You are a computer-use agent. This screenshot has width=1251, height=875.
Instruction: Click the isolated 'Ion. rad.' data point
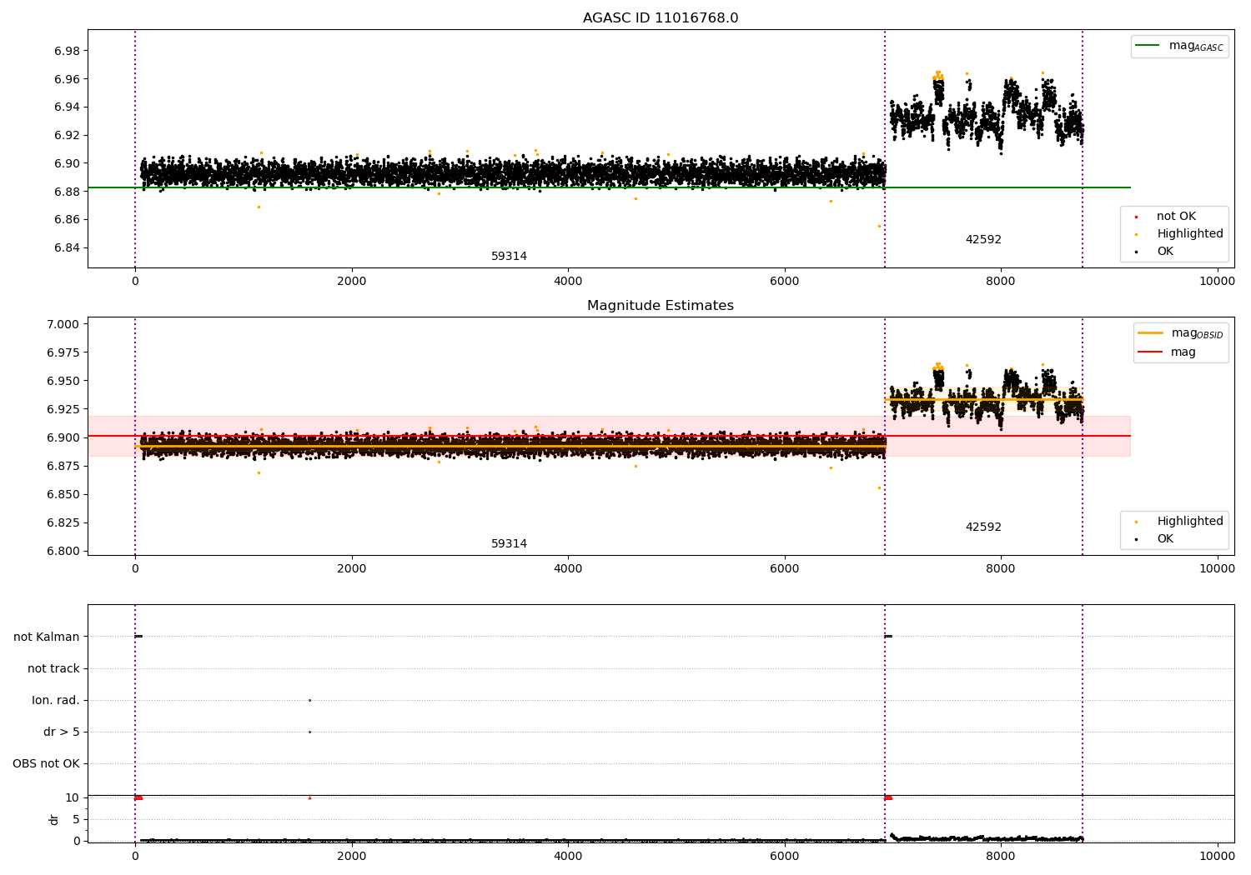pos(309,701)
